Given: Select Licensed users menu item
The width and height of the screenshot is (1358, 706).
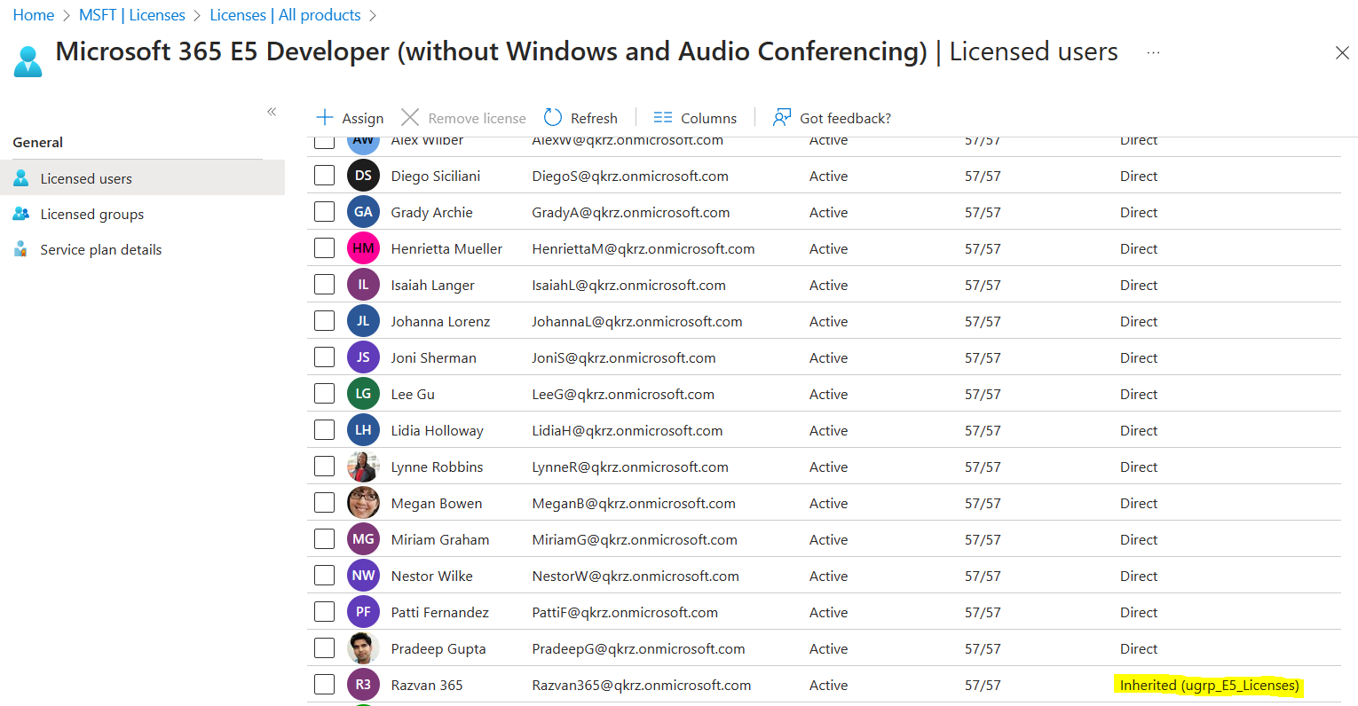Looking at the screenshot, I should tap(142, 177).
